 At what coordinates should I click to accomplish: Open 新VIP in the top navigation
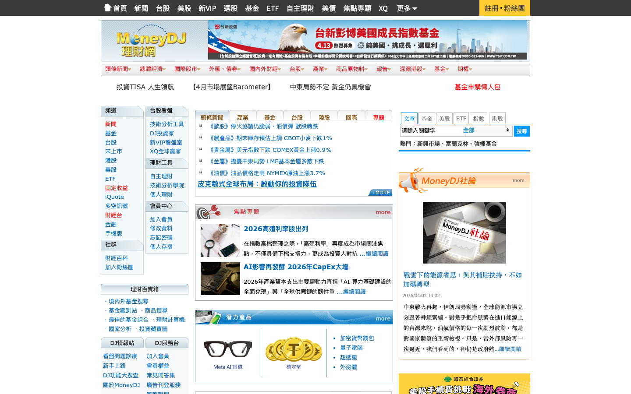(x=207, y=8)
